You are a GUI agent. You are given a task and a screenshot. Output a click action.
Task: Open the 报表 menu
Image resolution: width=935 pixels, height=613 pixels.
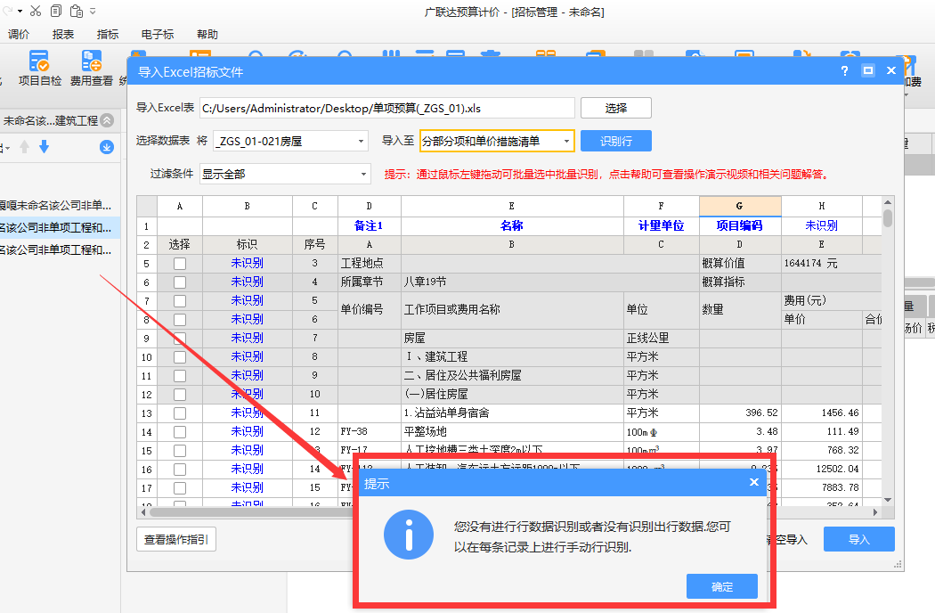[63, 35]
